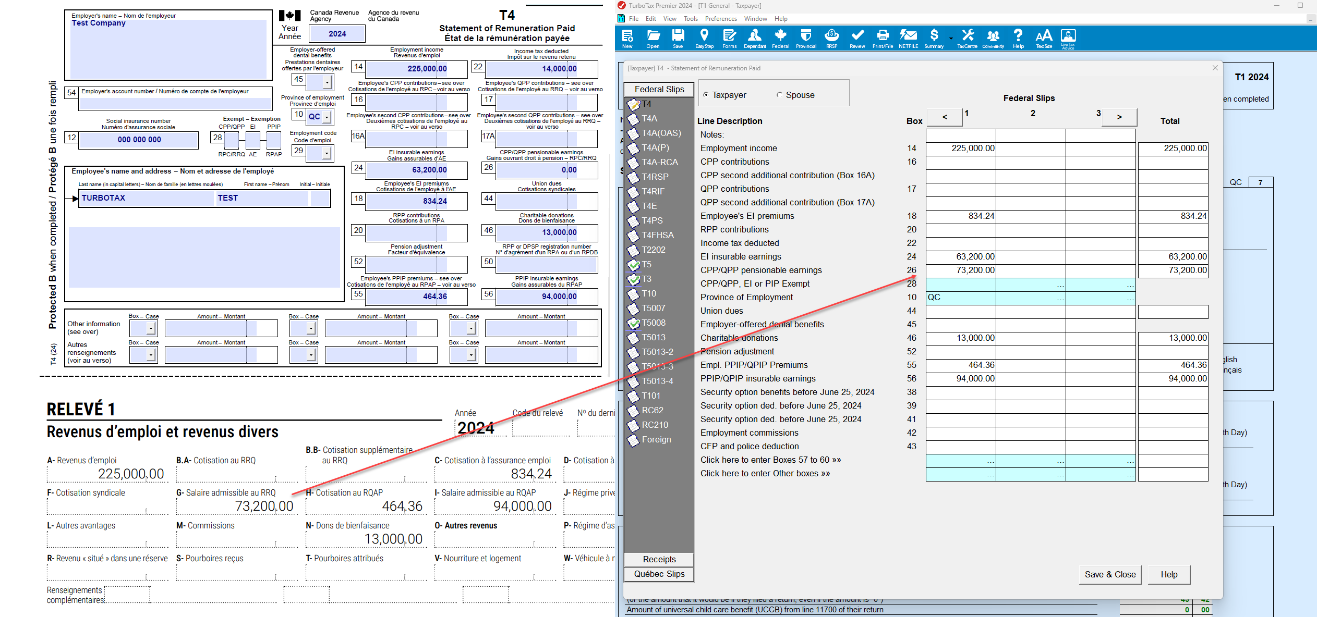Open the Federal Slips section header
Viewport: 1317px width, 617px height.
pos(659,89)
